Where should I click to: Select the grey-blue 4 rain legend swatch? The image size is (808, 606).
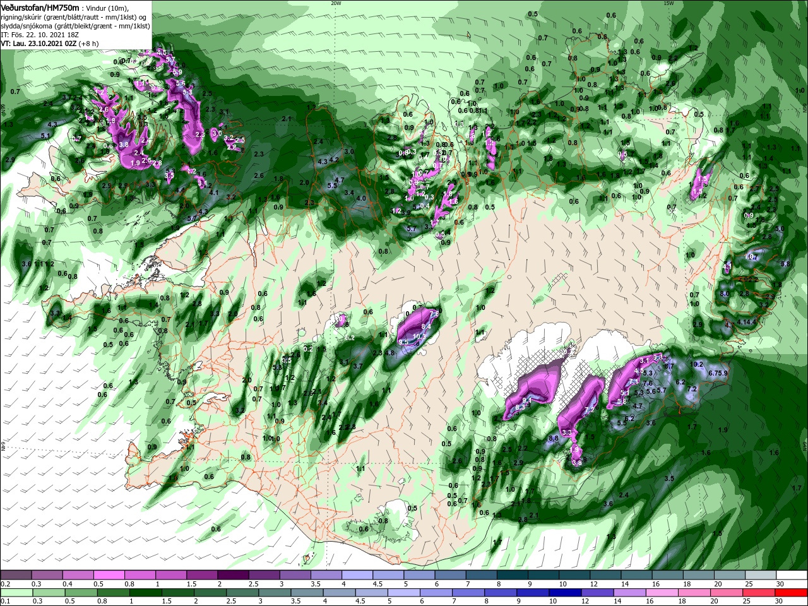point(338,593)
